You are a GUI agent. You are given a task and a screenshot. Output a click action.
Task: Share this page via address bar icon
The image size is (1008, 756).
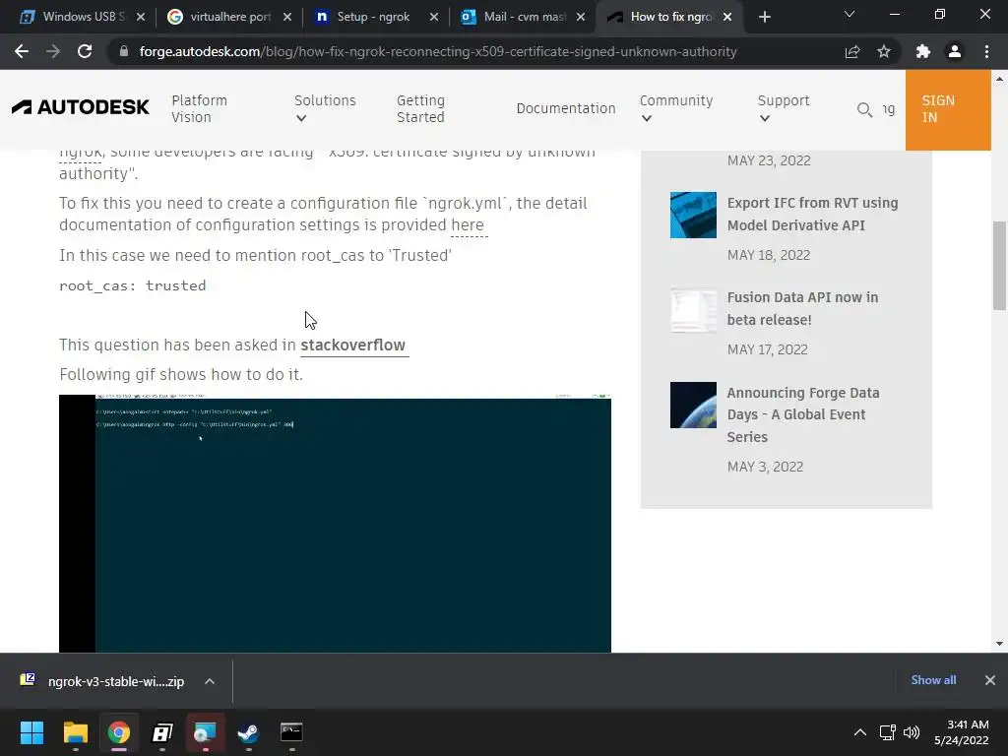[x=852, y=51]
